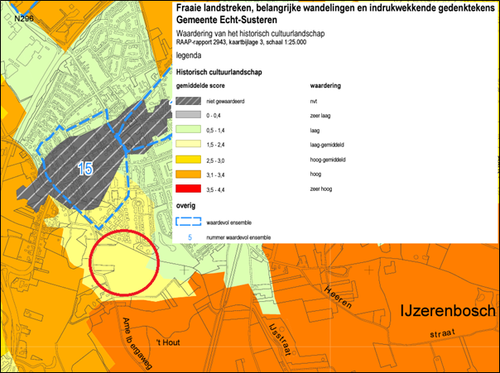Click the IJsstraat street label
The image size is (500, 373).
(x=281, y=340)
